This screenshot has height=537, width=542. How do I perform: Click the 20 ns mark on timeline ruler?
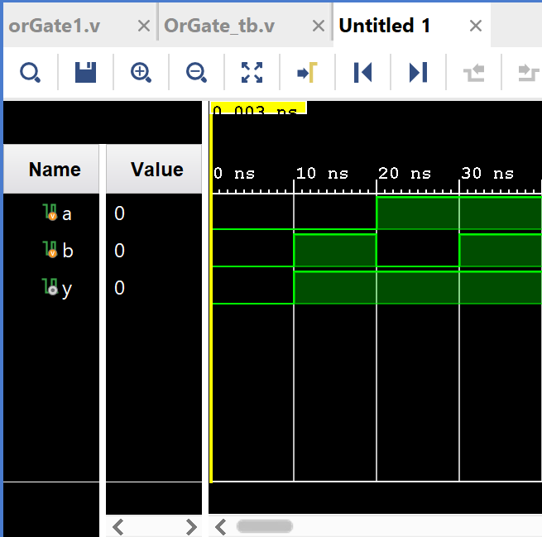click(377, 175)
